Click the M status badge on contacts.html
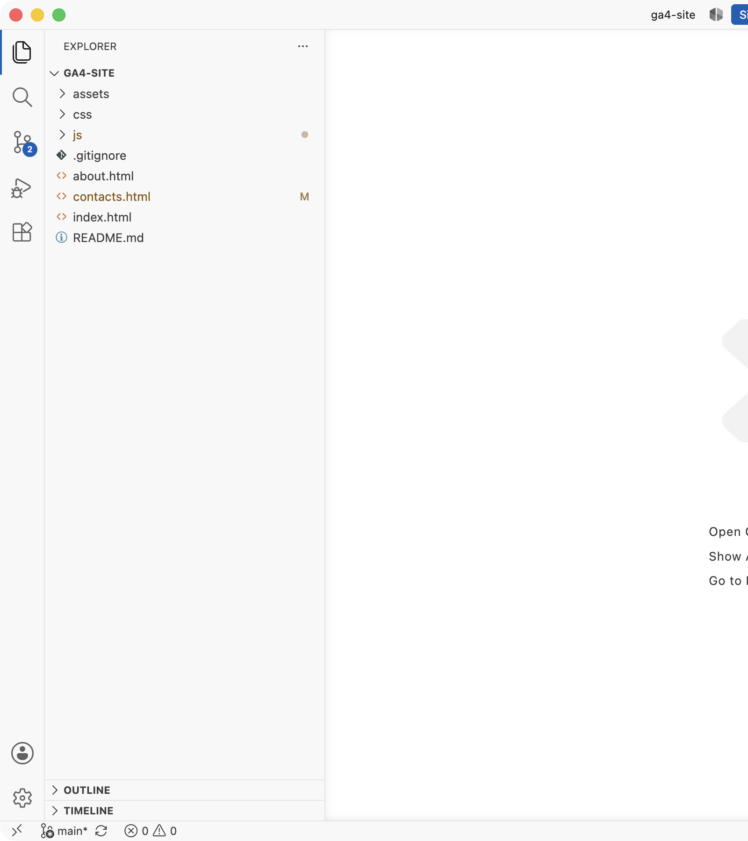Viewport: 748px width, 841px height. click(x=304, y=197)
